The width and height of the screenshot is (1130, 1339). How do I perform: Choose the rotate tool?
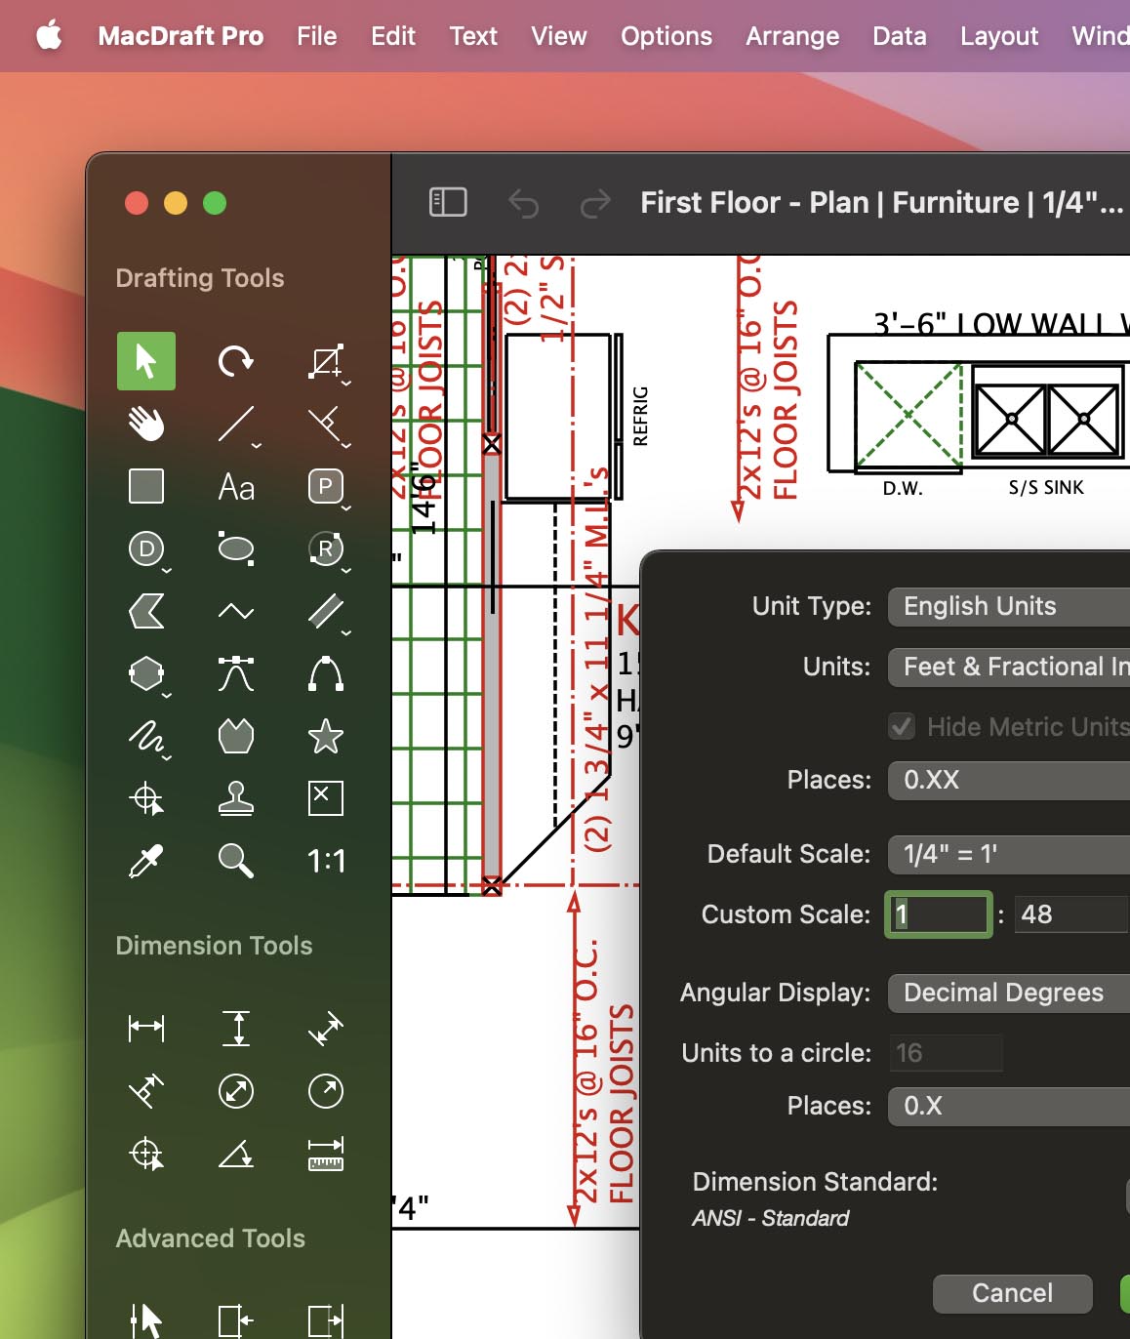point(235,361)
